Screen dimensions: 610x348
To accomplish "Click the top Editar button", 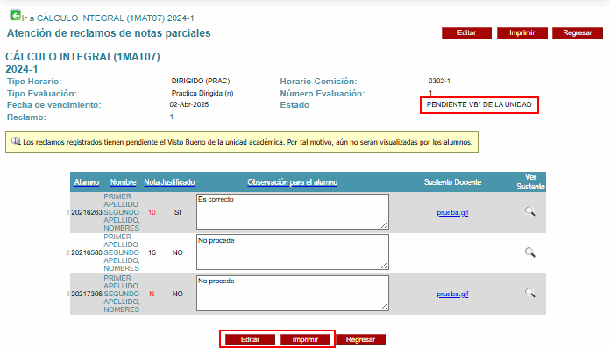I will tap(466, 33).
